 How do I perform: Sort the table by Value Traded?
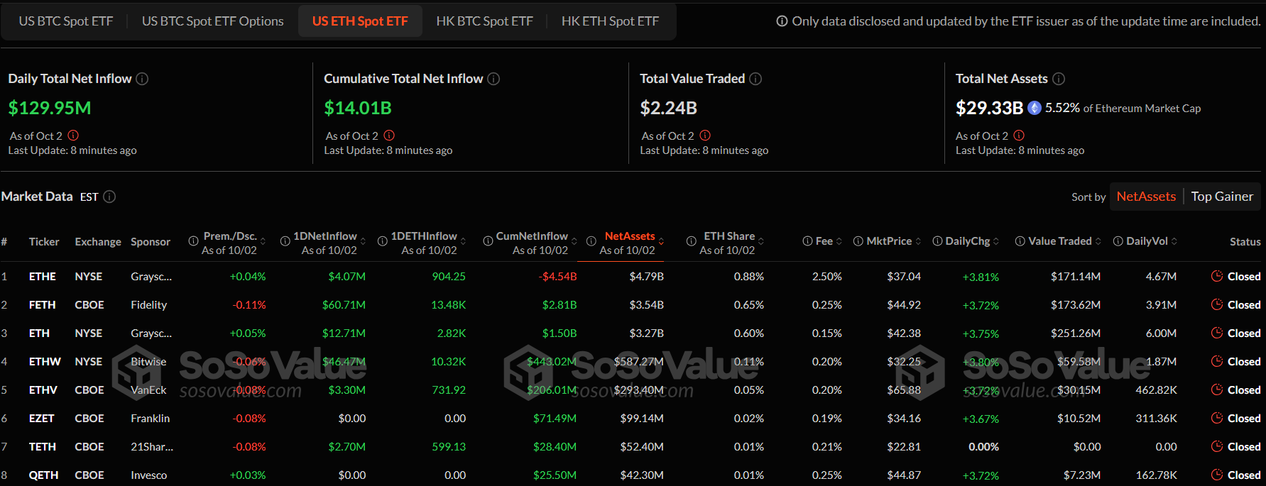pyautogui.click(x=1059, y=241)
